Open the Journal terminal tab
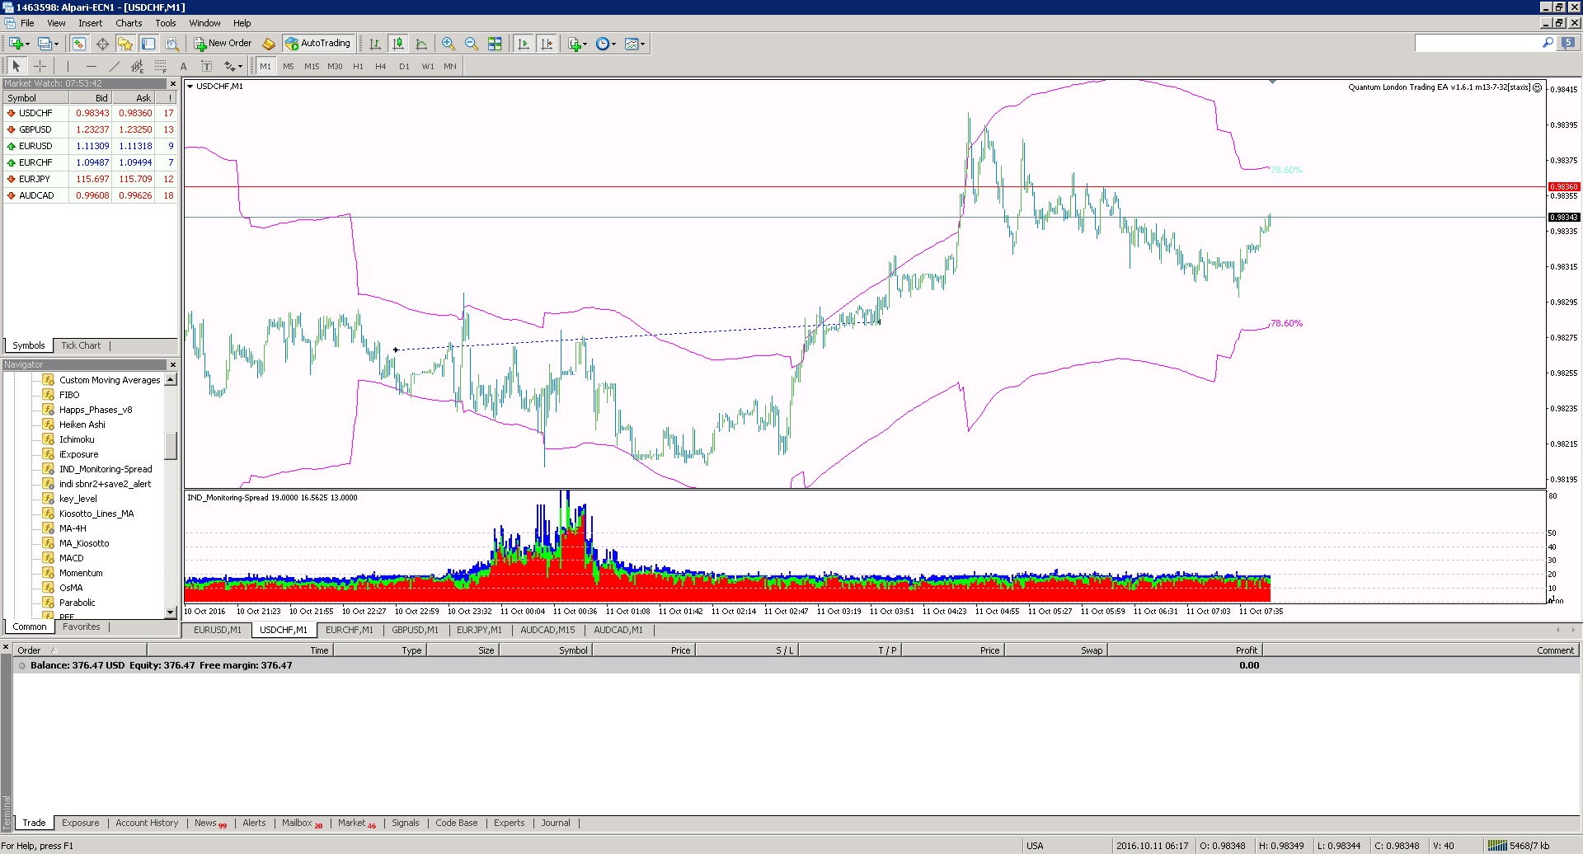 coord(556,823)
